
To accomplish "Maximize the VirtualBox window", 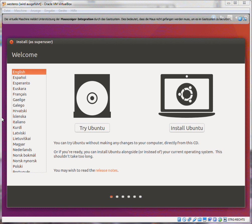I will coord(235,3).
